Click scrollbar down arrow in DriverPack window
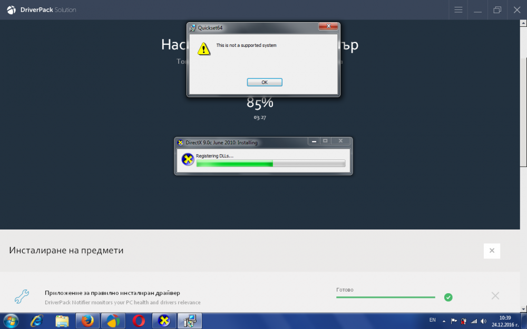 point(523,308)
